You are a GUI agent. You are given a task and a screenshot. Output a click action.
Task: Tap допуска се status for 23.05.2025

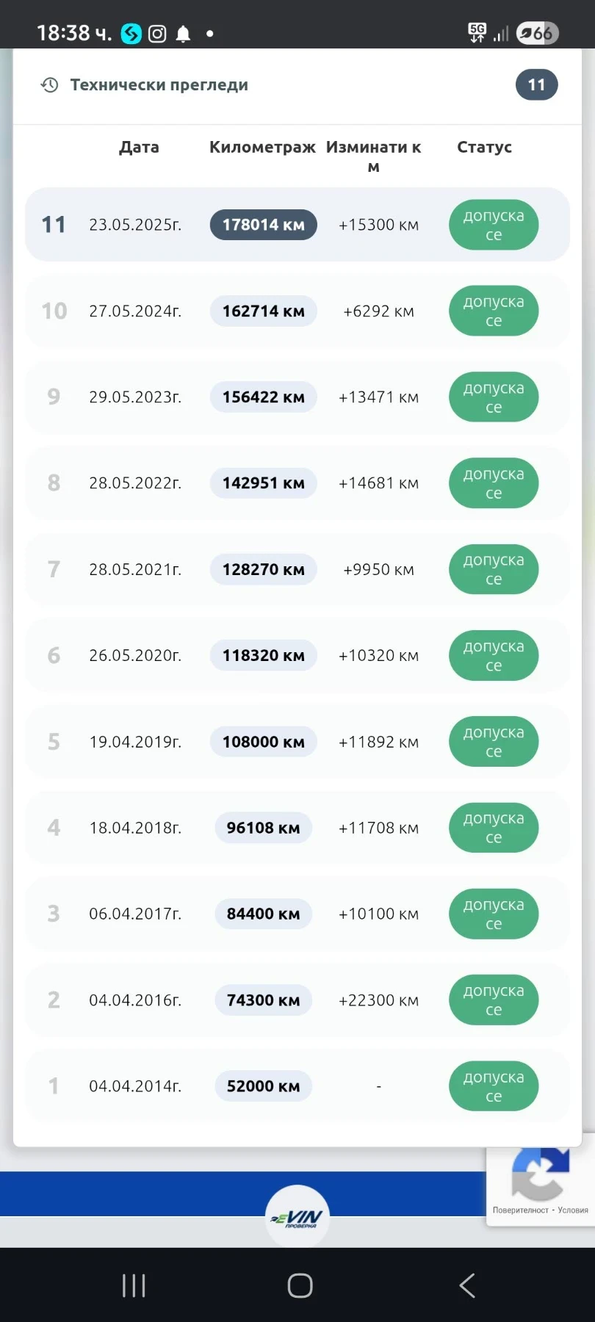[494, 225]
